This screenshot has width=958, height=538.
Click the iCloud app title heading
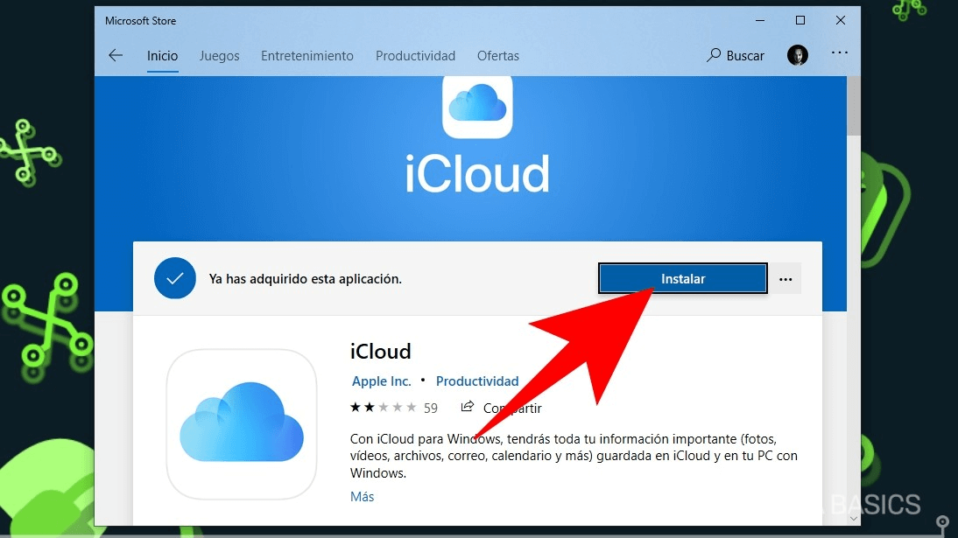[x=381, y=351]
